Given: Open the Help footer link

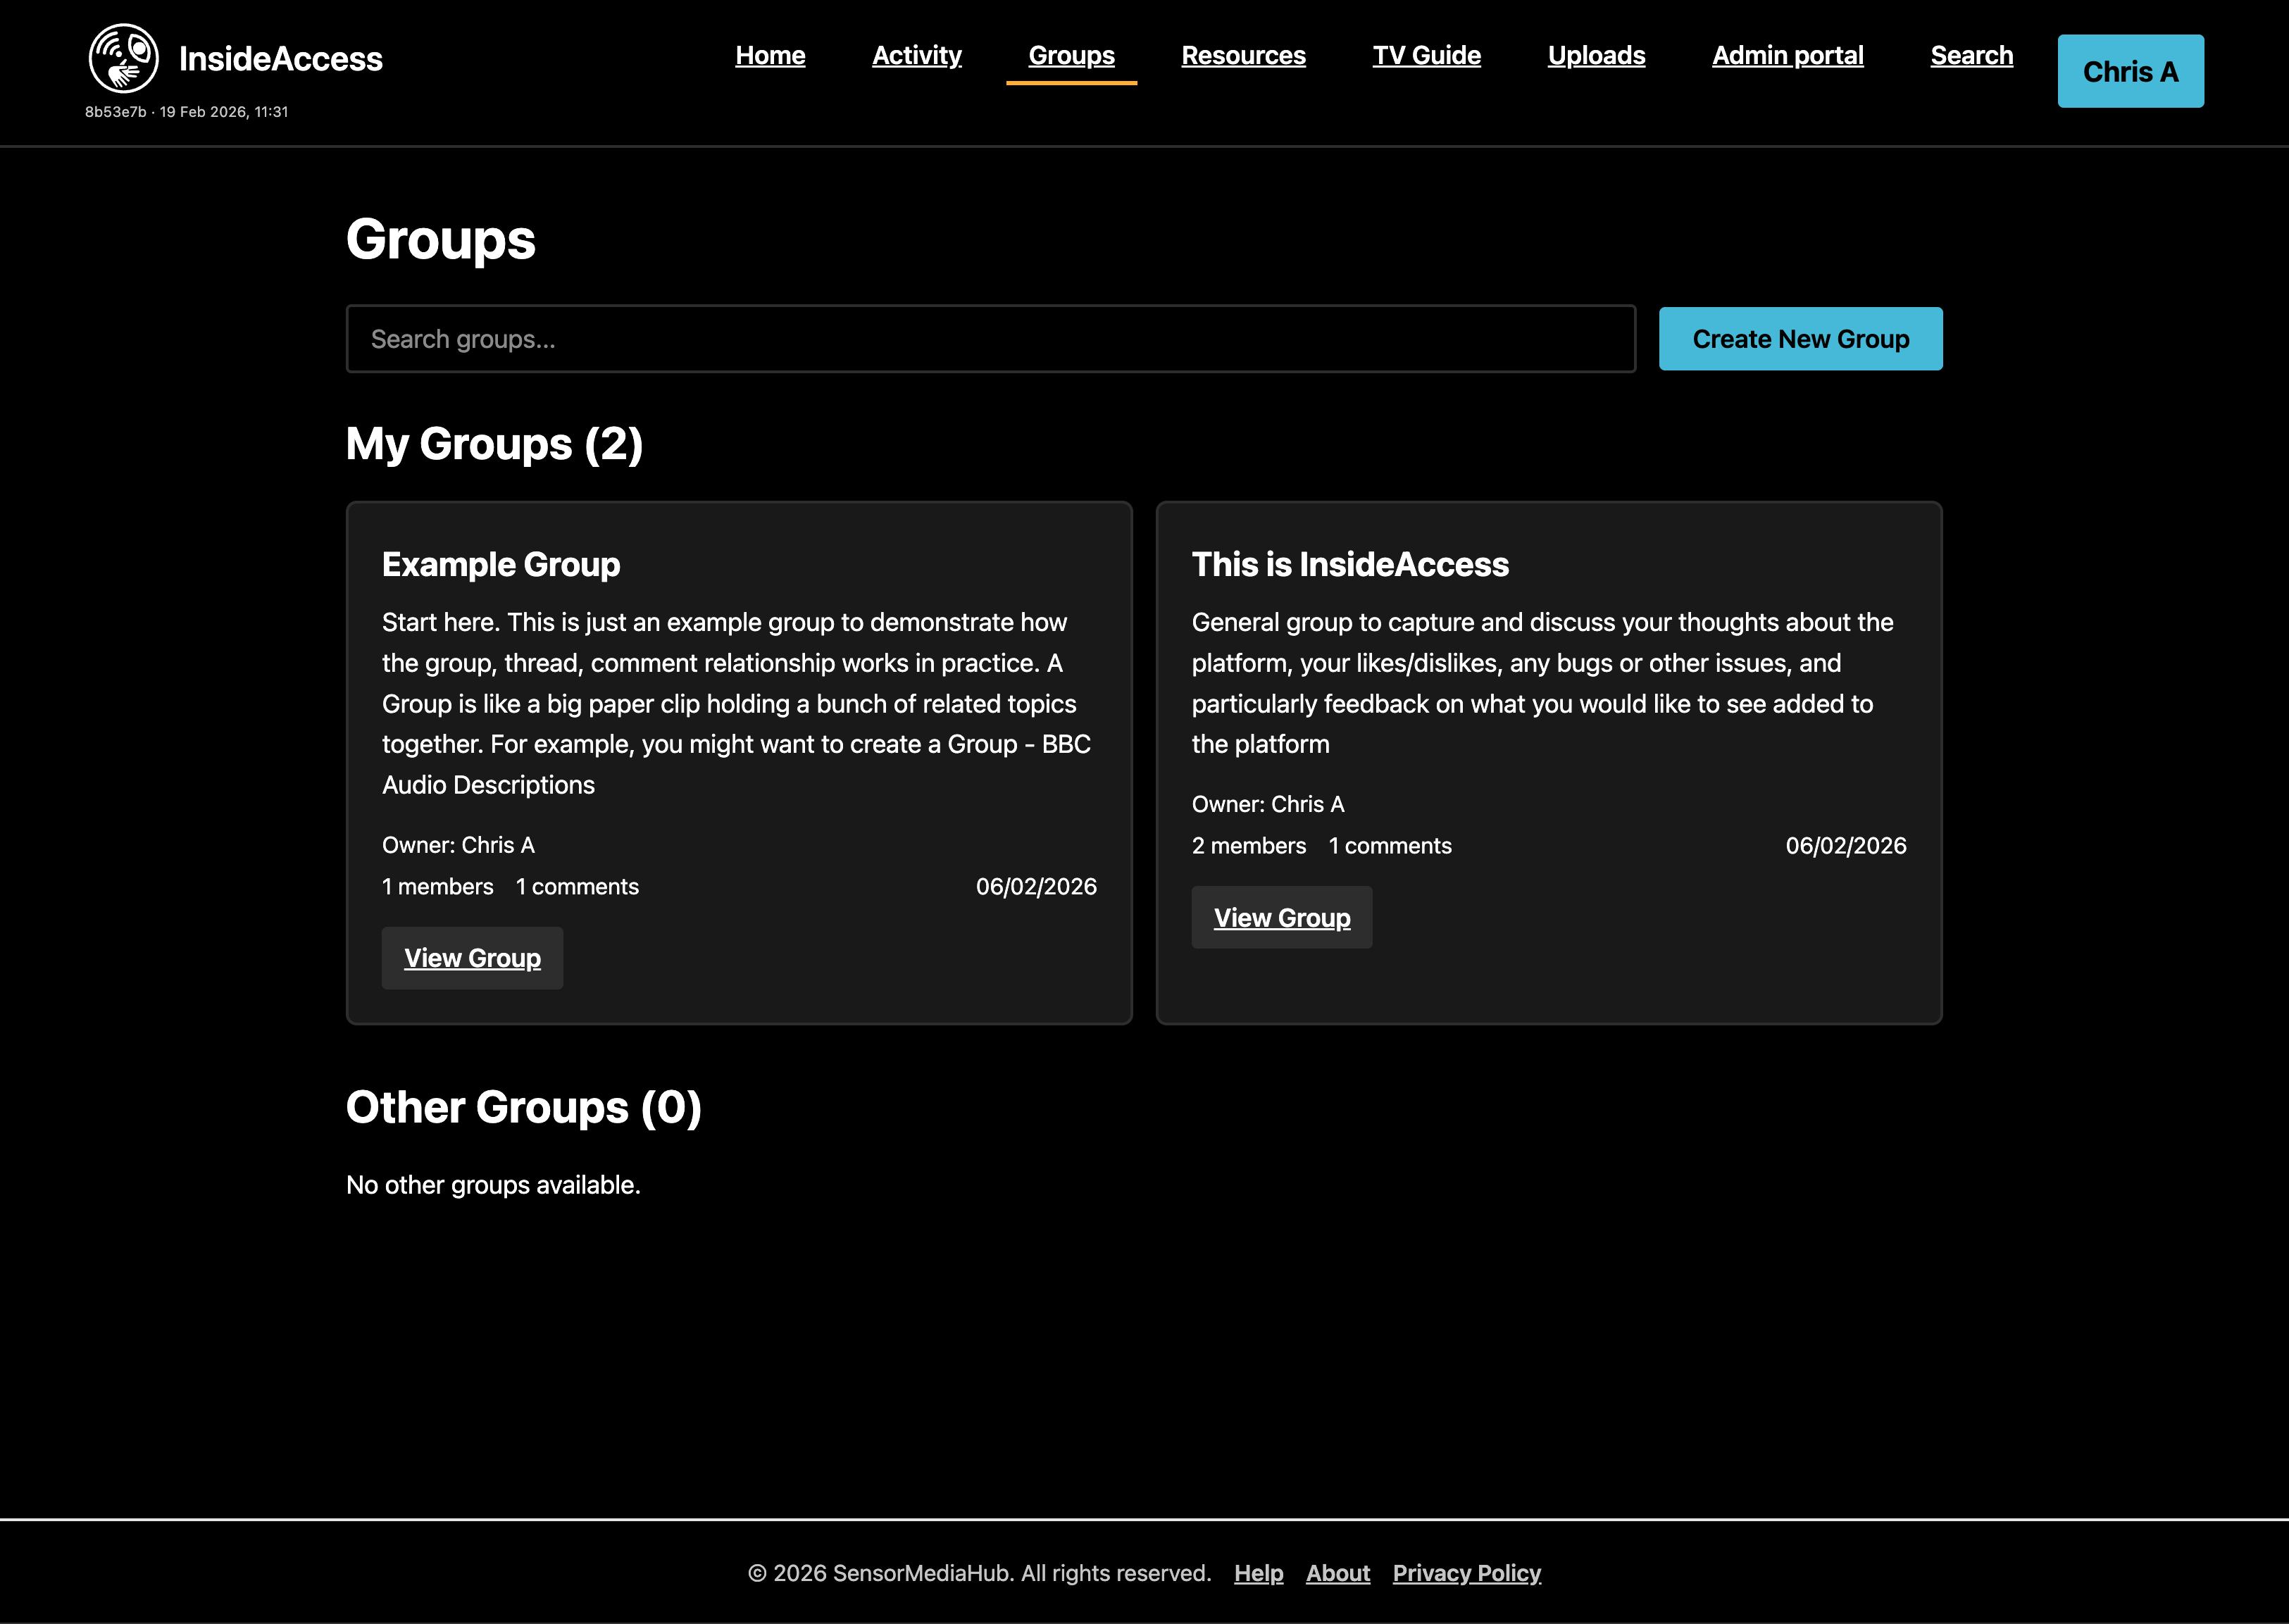Looking at the screenshot, I should (1259, 1572).
